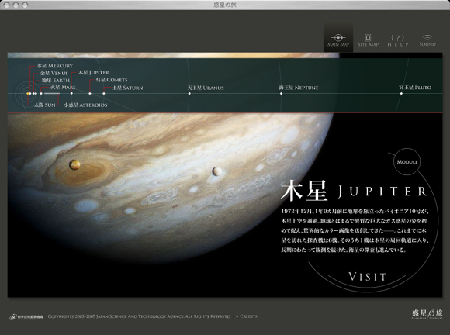Click the 惑星の旅 Planetary Journey logo
Viewport: 450px width, 335px height.
(427, 314)
